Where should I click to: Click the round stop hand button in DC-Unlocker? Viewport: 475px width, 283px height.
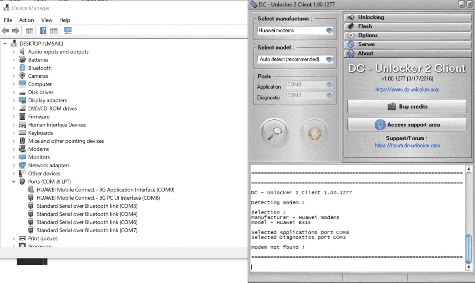point(315,133)
